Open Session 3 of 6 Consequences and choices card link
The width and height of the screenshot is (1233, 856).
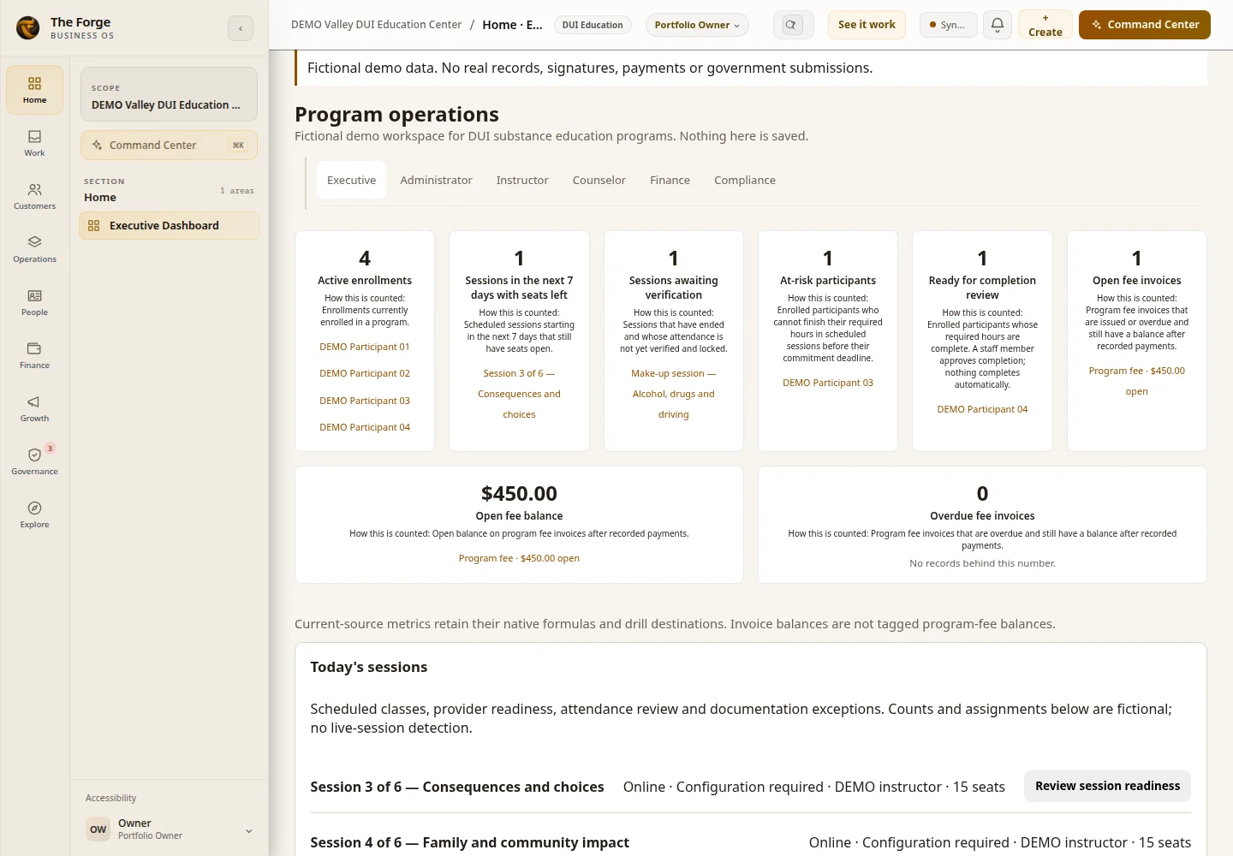pyautogui.click(x=519, y=394)
